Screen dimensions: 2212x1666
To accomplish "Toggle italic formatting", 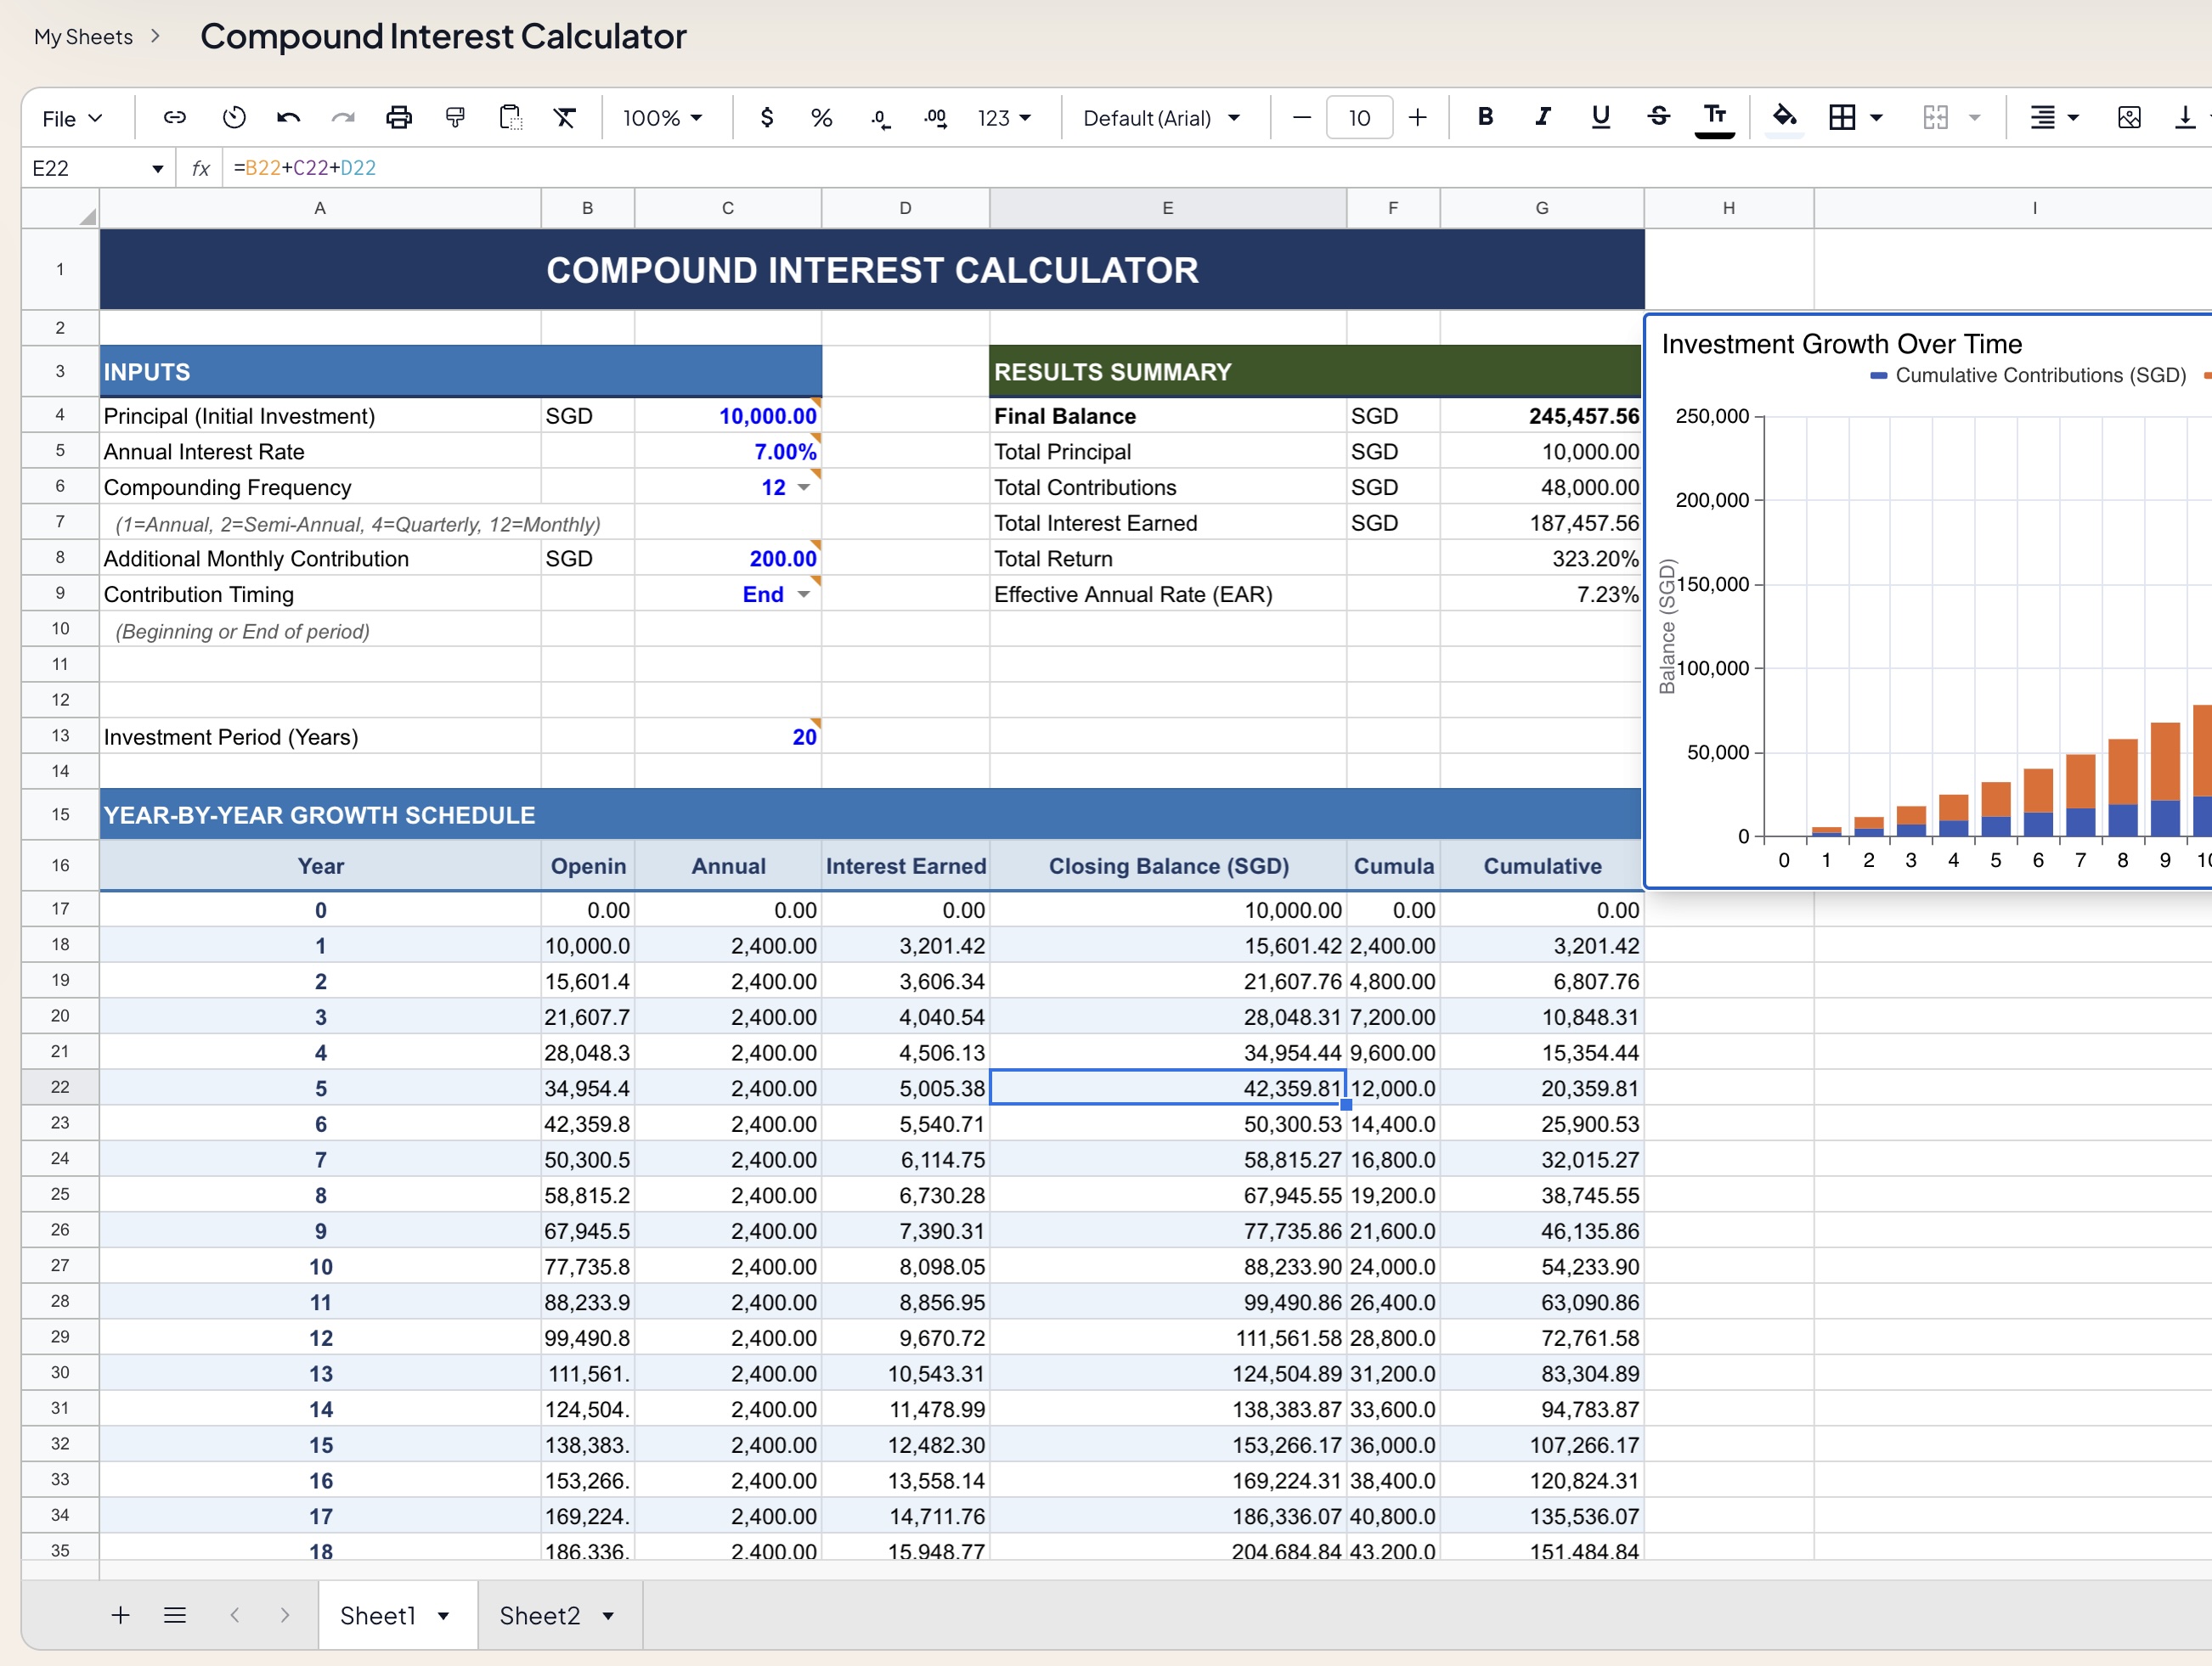I will tap(1543, 117).
